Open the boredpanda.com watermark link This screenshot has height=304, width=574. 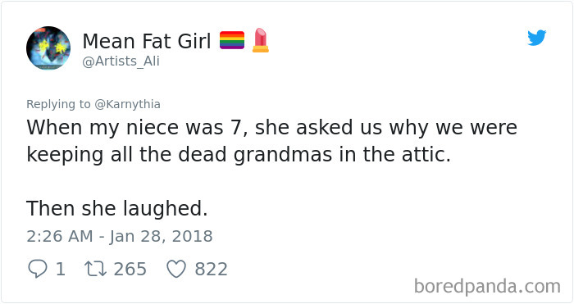(487, 286)
